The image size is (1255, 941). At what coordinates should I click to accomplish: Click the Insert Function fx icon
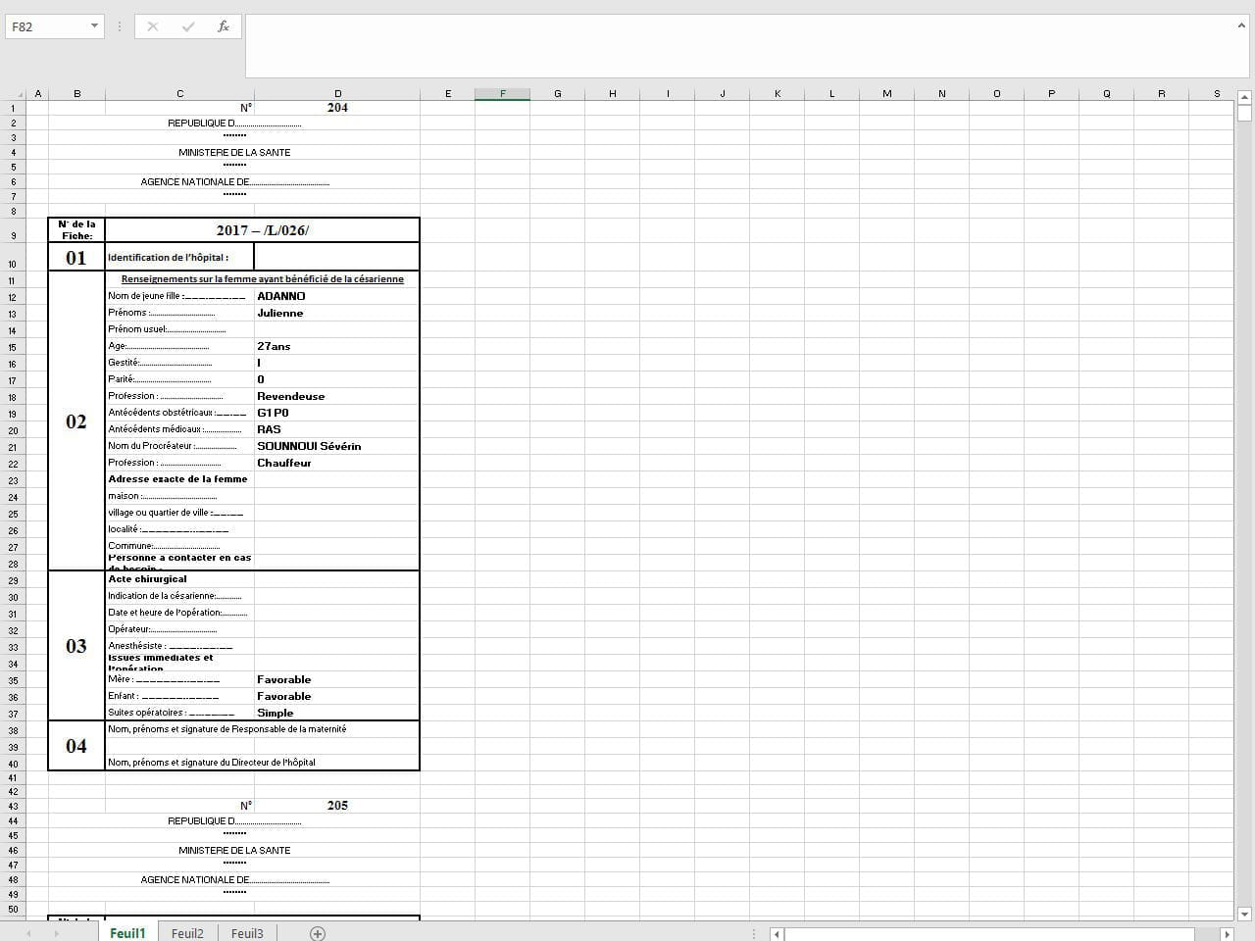(x=224, y=26)
